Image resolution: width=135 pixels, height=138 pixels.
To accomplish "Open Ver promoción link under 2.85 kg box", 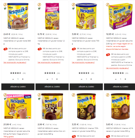I will [x=117, y=68].
